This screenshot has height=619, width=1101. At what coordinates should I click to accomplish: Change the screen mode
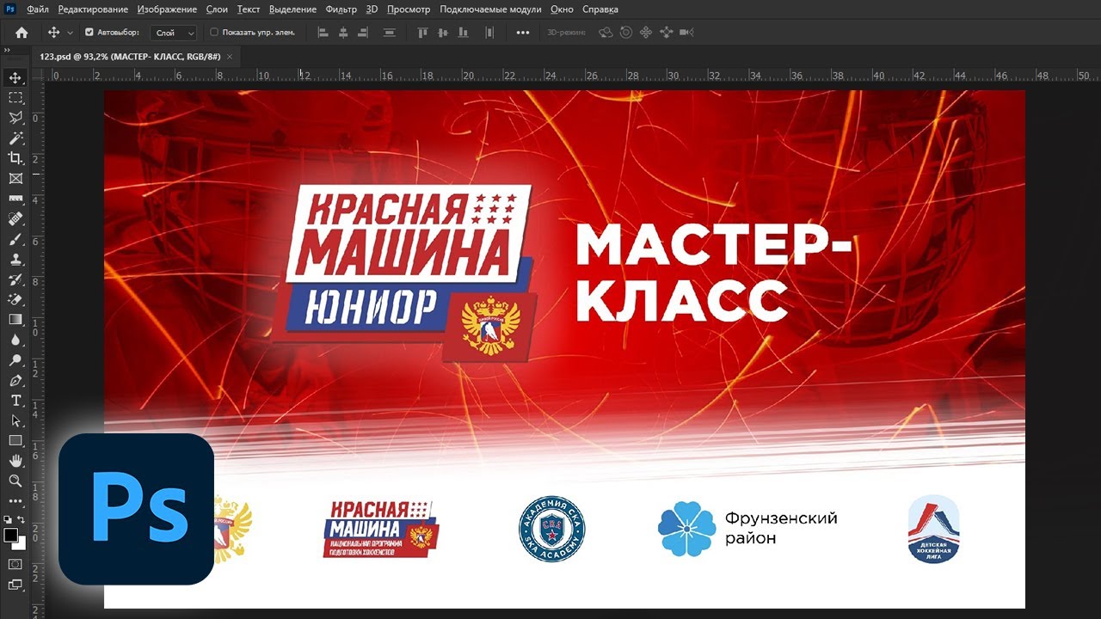pyautogui.click(x=15, y=585)
